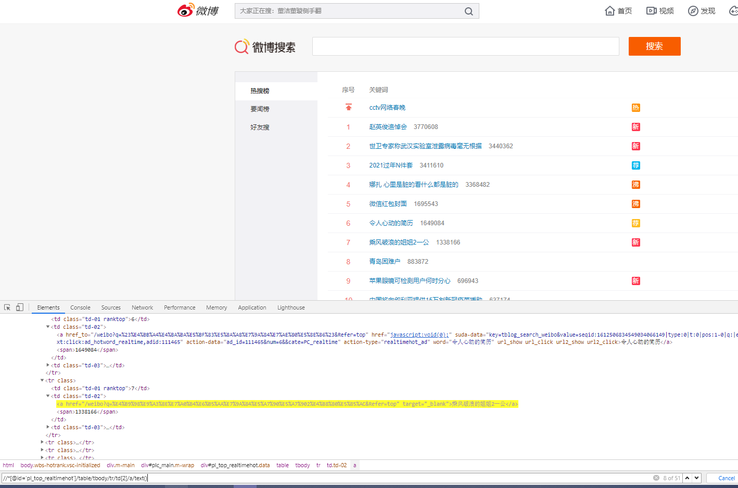Open the Lighthouse tab
Screen dimensions: 738x488
coord(291,307)
